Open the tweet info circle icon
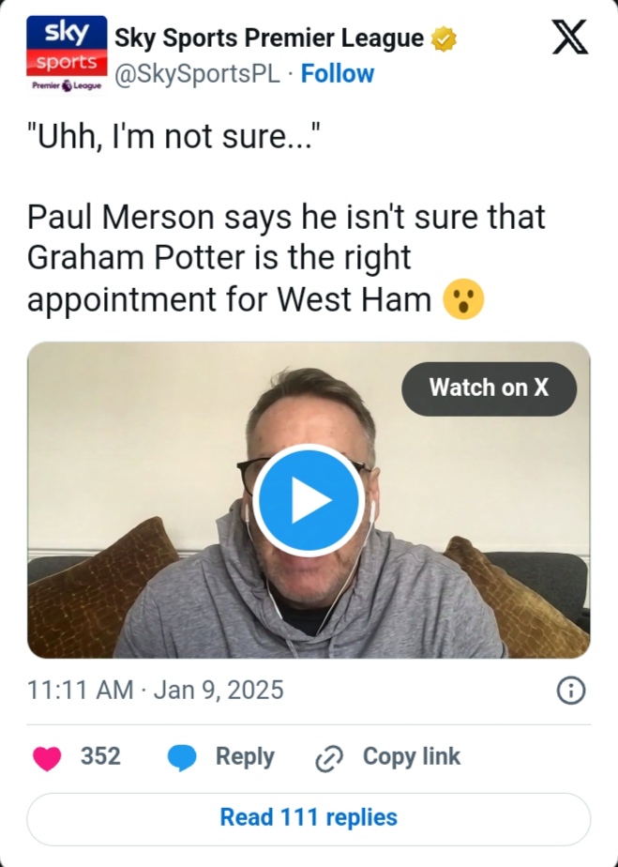The height and width of the screenshot is (867, 618). coord(570,691)
